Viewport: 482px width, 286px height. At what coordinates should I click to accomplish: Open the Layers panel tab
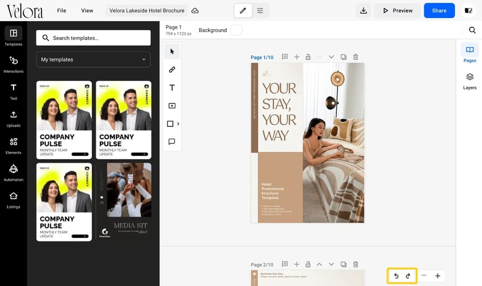469,81
